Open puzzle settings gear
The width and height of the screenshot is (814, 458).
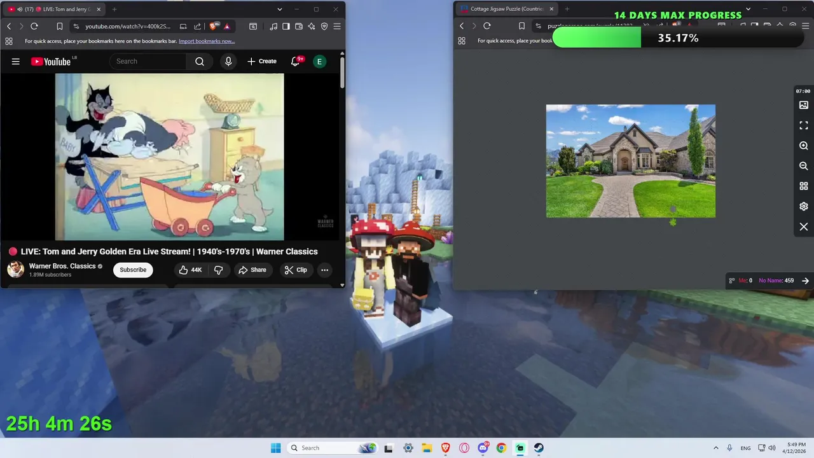pos(804,207)
